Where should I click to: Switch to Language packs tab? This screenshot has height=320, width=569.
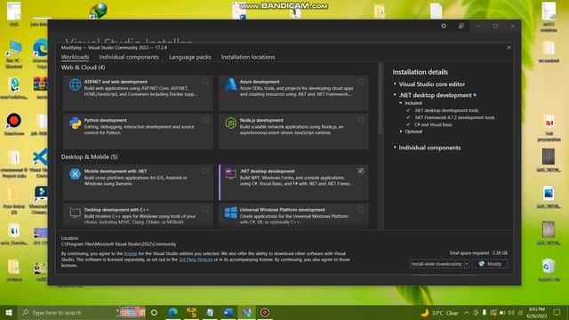tap(189, 57)
